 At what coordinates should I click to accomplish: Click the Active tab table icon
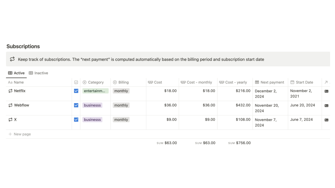[10, 73]
